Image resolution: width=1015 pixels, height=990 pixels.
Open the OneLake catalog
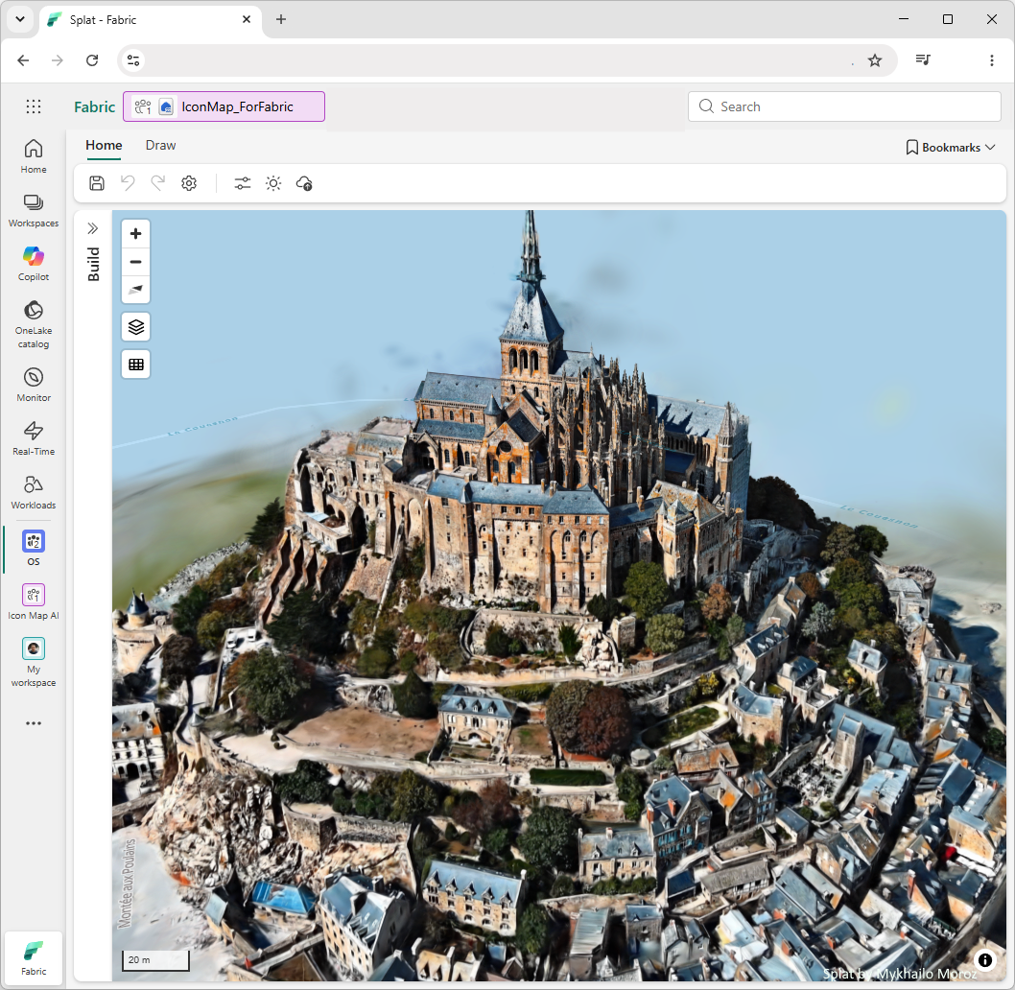pos(34,324)
